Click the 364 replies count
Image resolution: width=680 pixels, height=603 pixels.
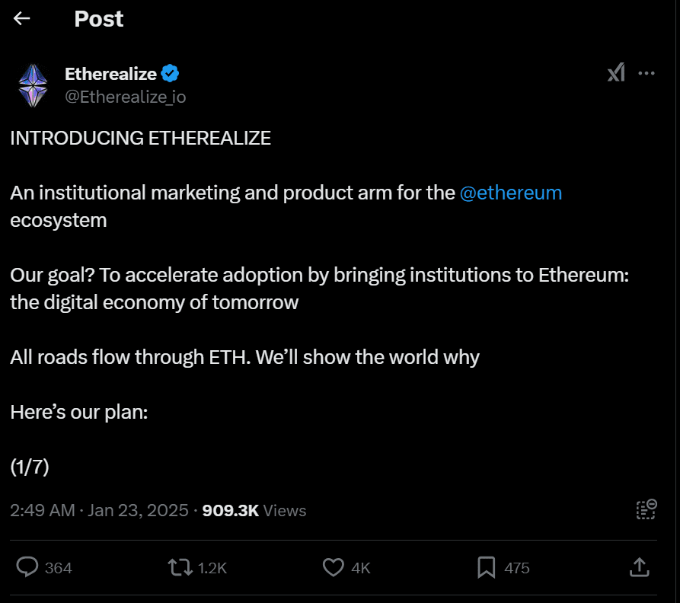pos(56,567)
